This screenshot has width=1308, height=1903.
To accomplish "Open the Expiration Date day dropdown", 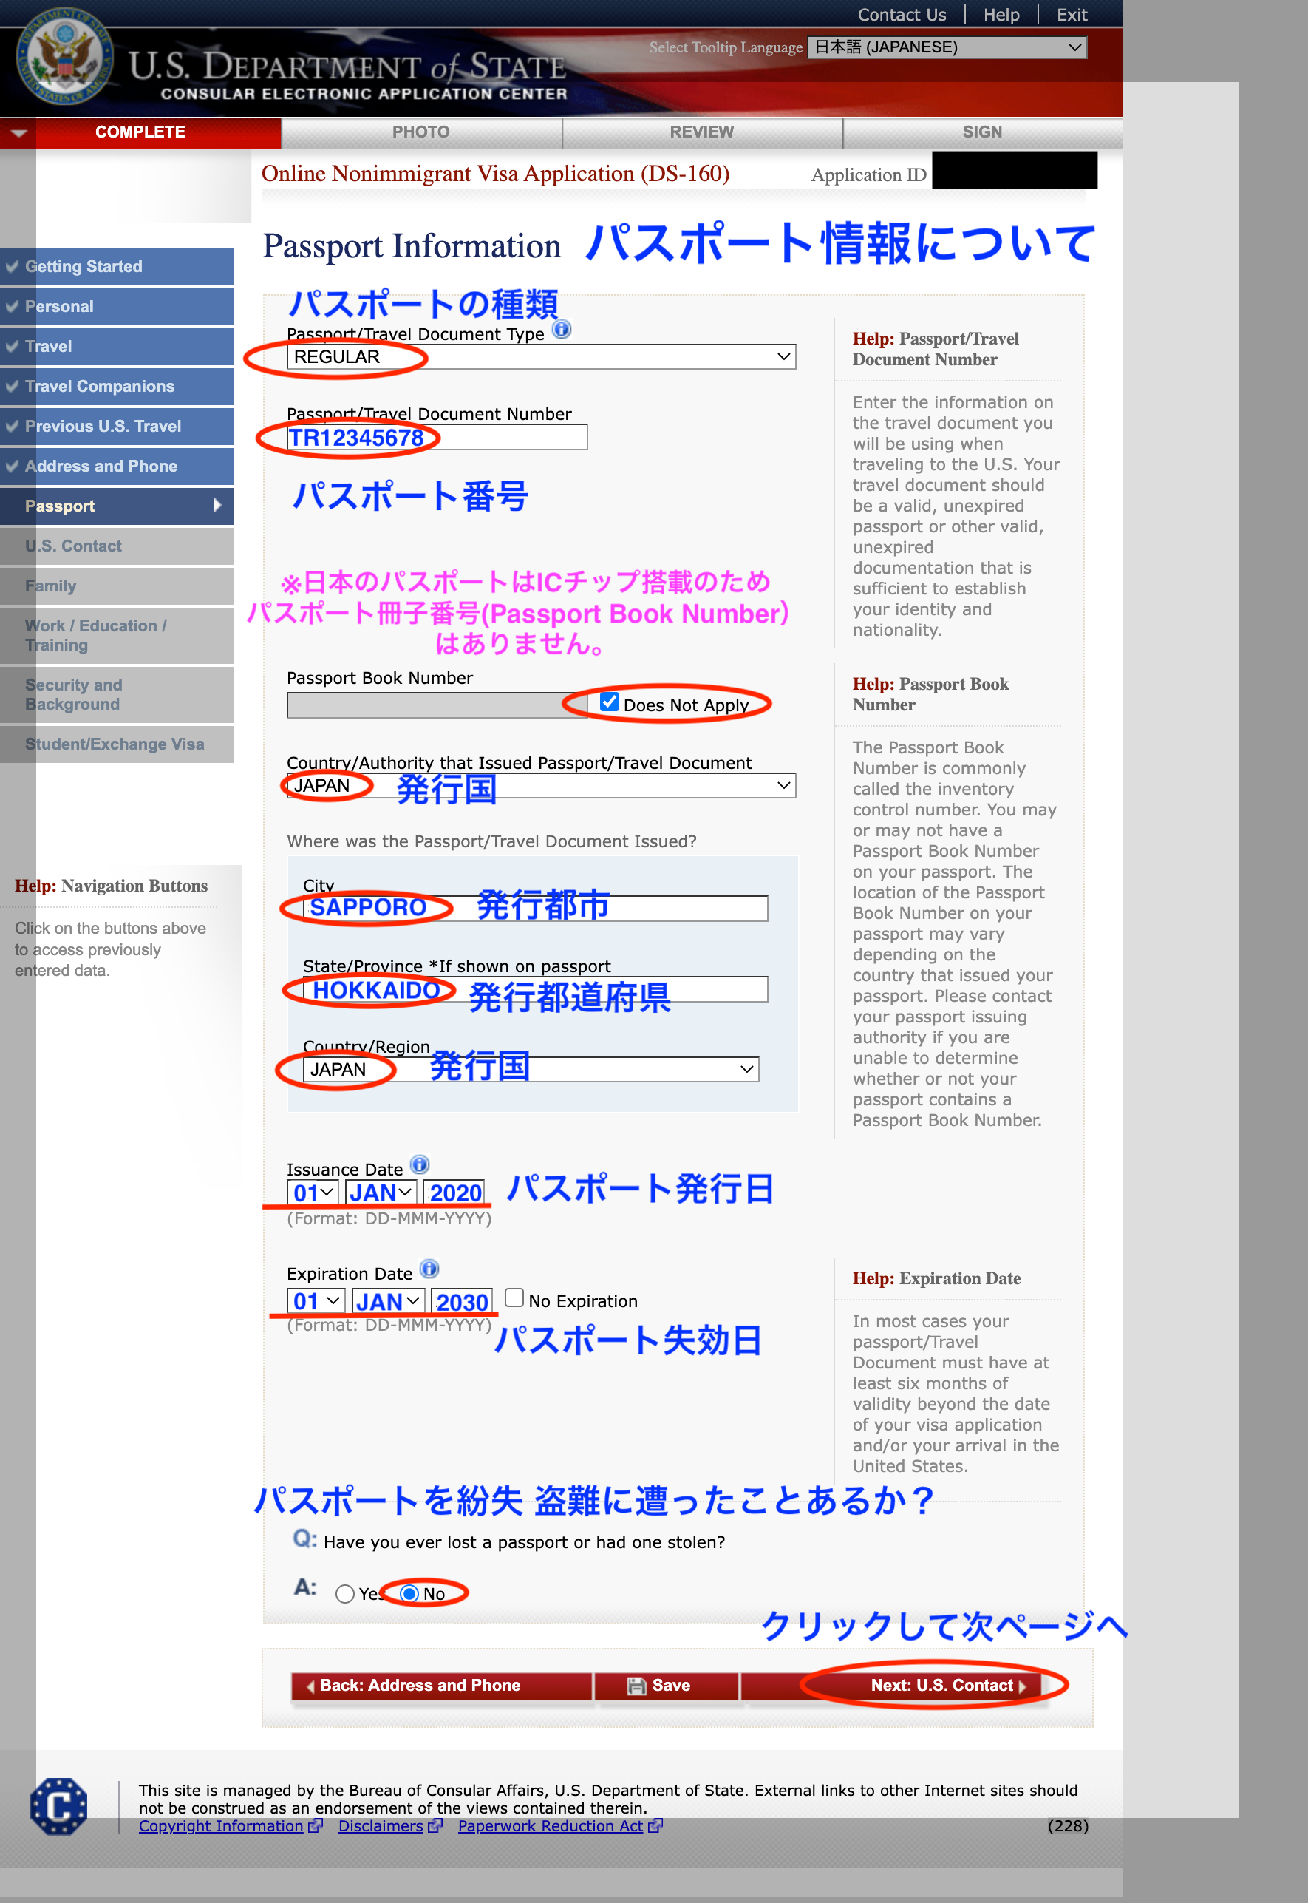I will [x=316, y=1301].
